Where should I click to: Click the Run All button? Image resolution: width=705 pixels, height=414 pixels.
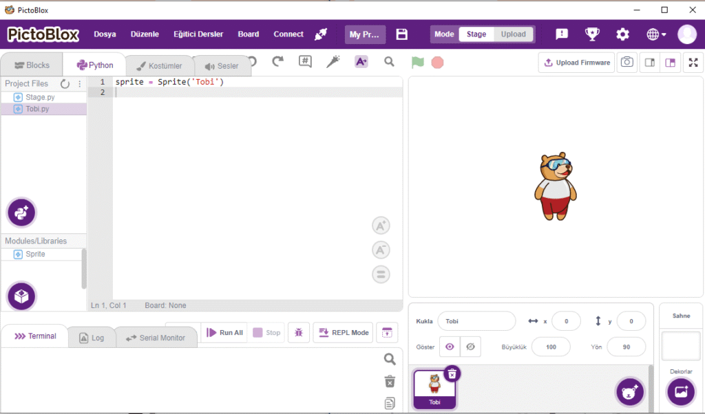tap(224, 333)
